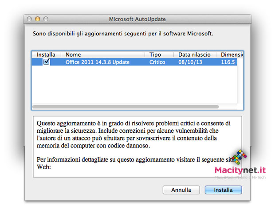Cancel with the Annulla button
Screen dimensions: 275x205
tap(181, 190)
